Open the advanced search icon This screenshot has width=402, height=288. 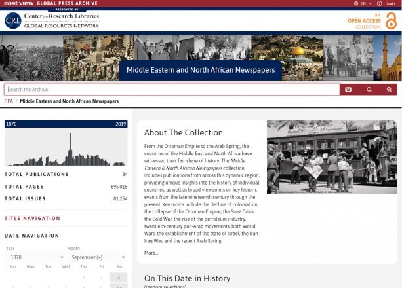point(389,90)
